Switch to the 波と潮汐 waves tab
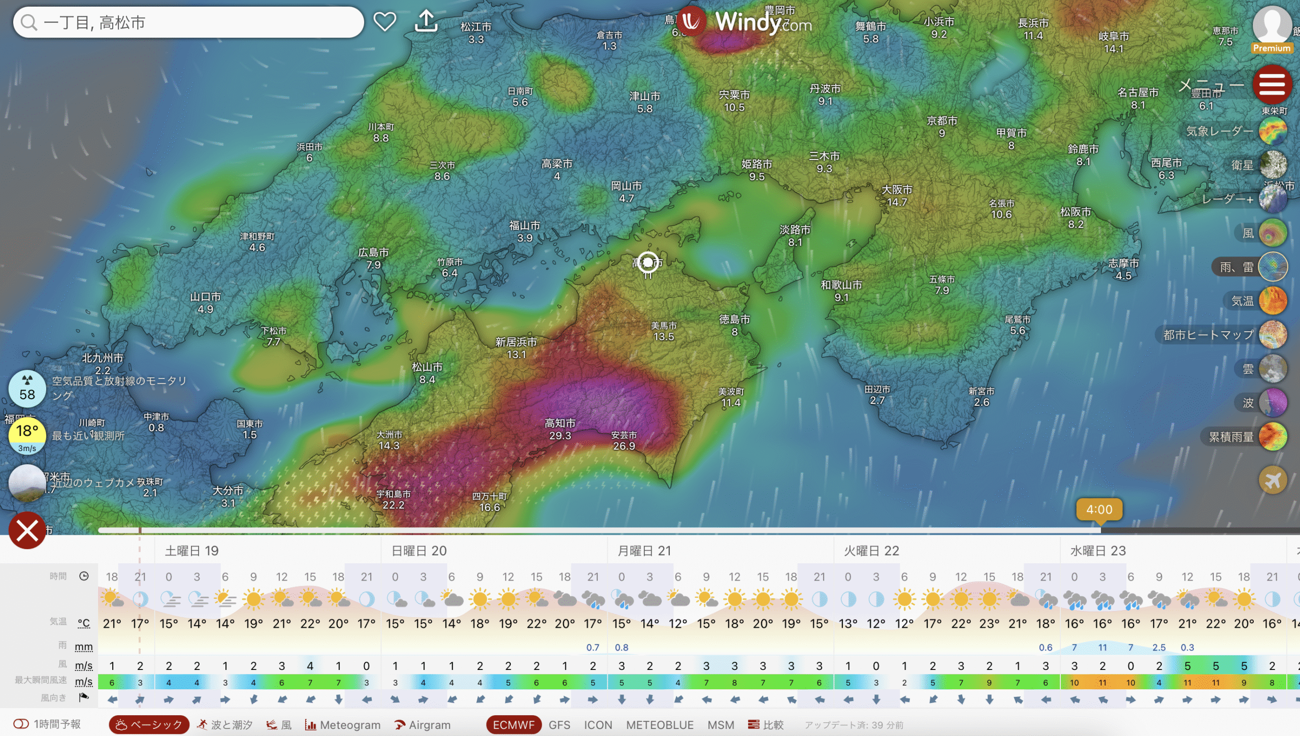Screen dimensions: 1300x736 click(x=225, y=725)
